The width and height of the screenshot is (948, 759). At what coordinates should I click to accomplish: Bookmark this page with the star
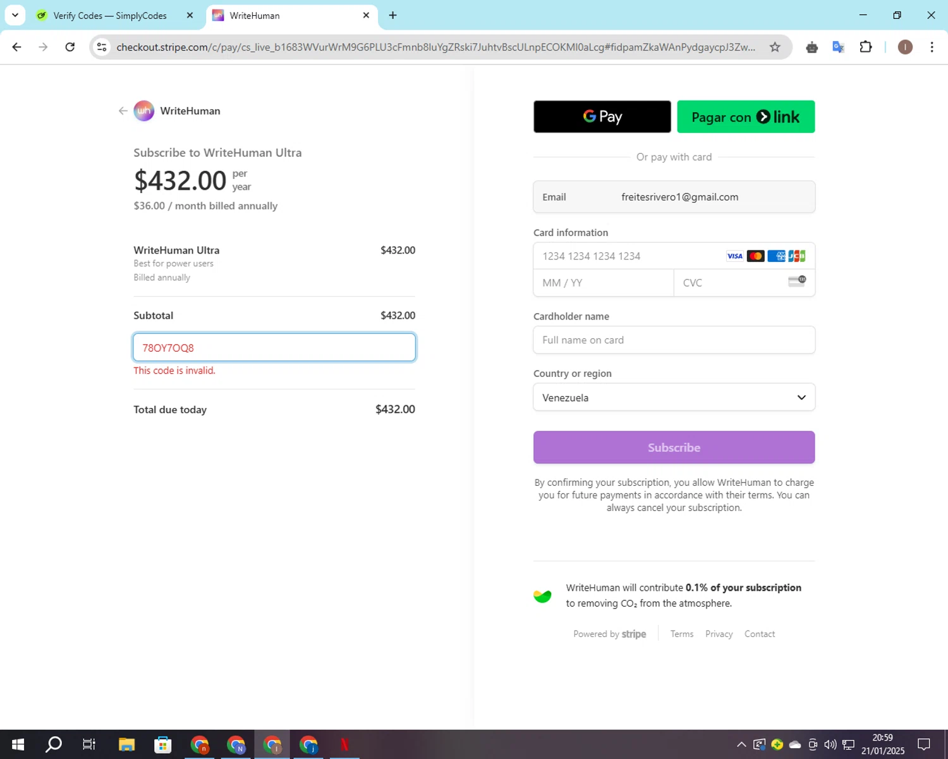(x=775, y=47)
